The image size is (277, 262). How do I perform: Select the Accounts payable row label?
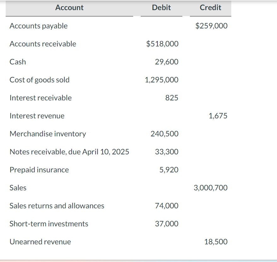(x=38, y=26)
